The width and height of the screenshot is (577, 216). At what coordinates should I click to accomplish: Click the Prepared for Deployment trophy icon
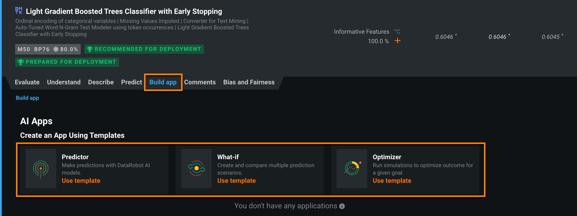[21, 62]
